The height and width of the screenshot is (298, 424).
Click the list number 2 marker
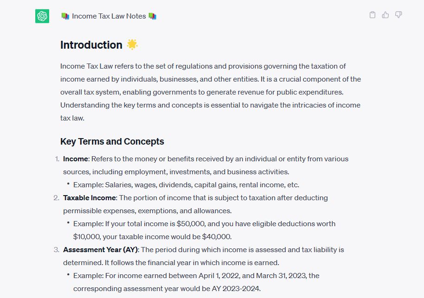(56, 197)
